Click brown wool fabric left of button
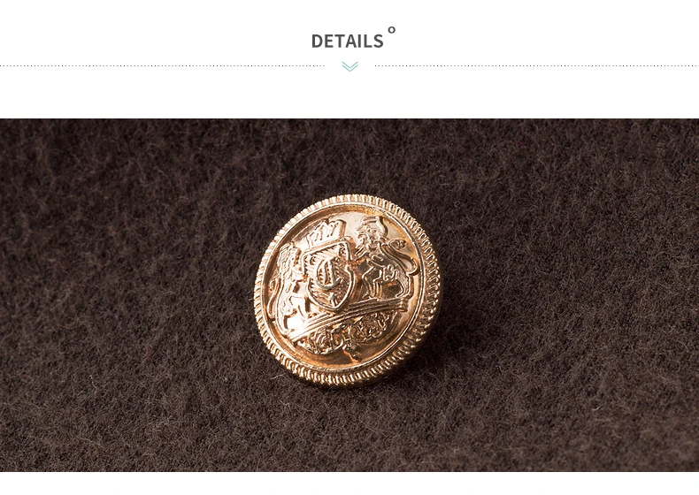The width and height of the screenshot is (699, 495). tap(125, 294)
